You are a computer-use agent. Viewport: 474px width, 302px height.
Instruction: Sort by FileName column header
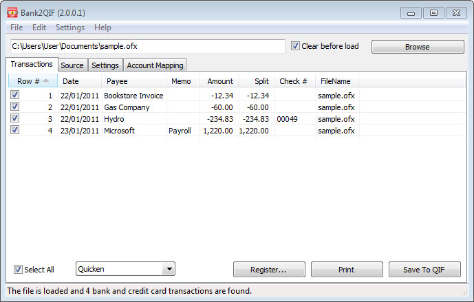tap(337, 81)
